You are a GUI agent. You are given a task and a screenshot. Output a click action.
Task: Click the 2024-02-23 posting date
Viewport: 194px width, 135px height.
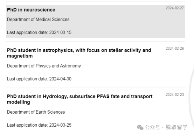click(x=175, y=95)
